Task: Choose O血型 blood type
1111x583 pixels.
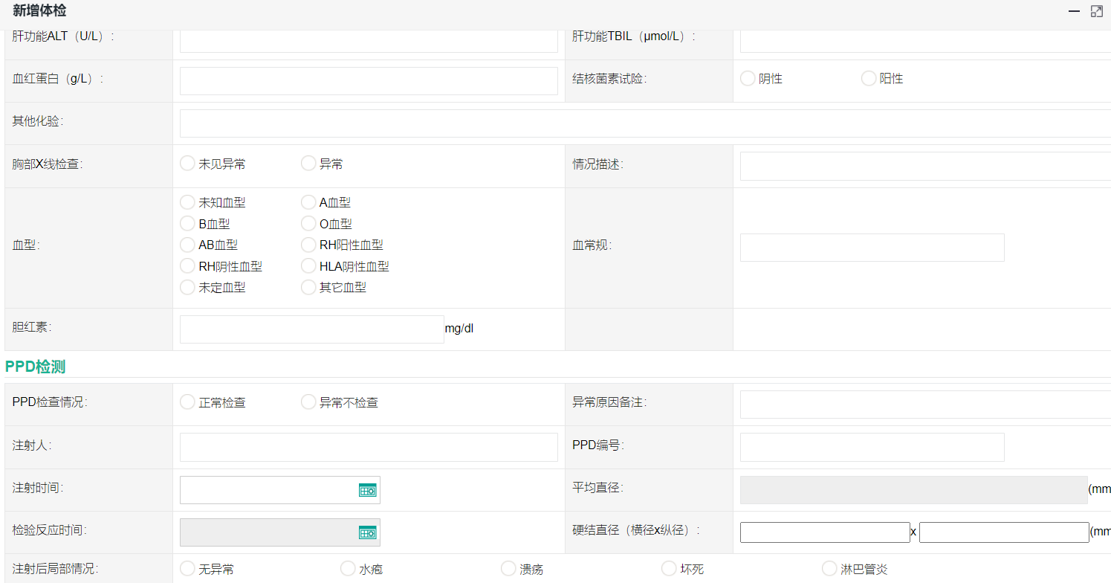Action: point(308,224)
